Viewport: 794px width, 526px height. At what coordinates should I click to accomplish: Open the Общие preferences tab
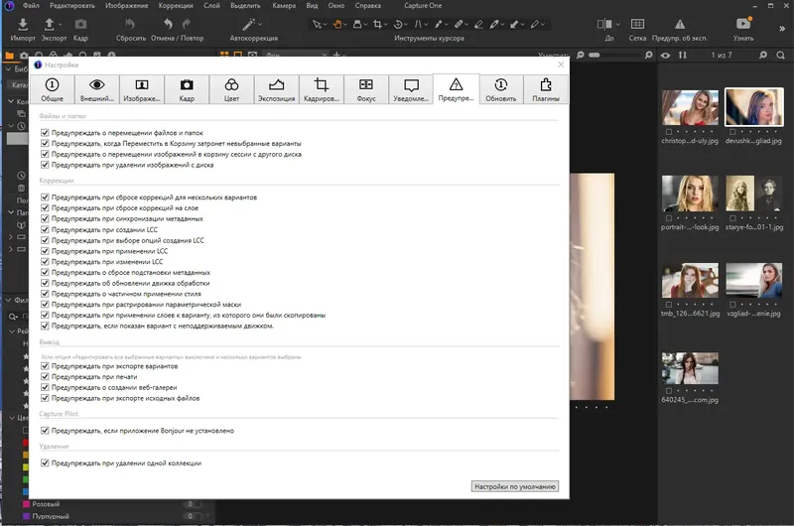(53, 89)
